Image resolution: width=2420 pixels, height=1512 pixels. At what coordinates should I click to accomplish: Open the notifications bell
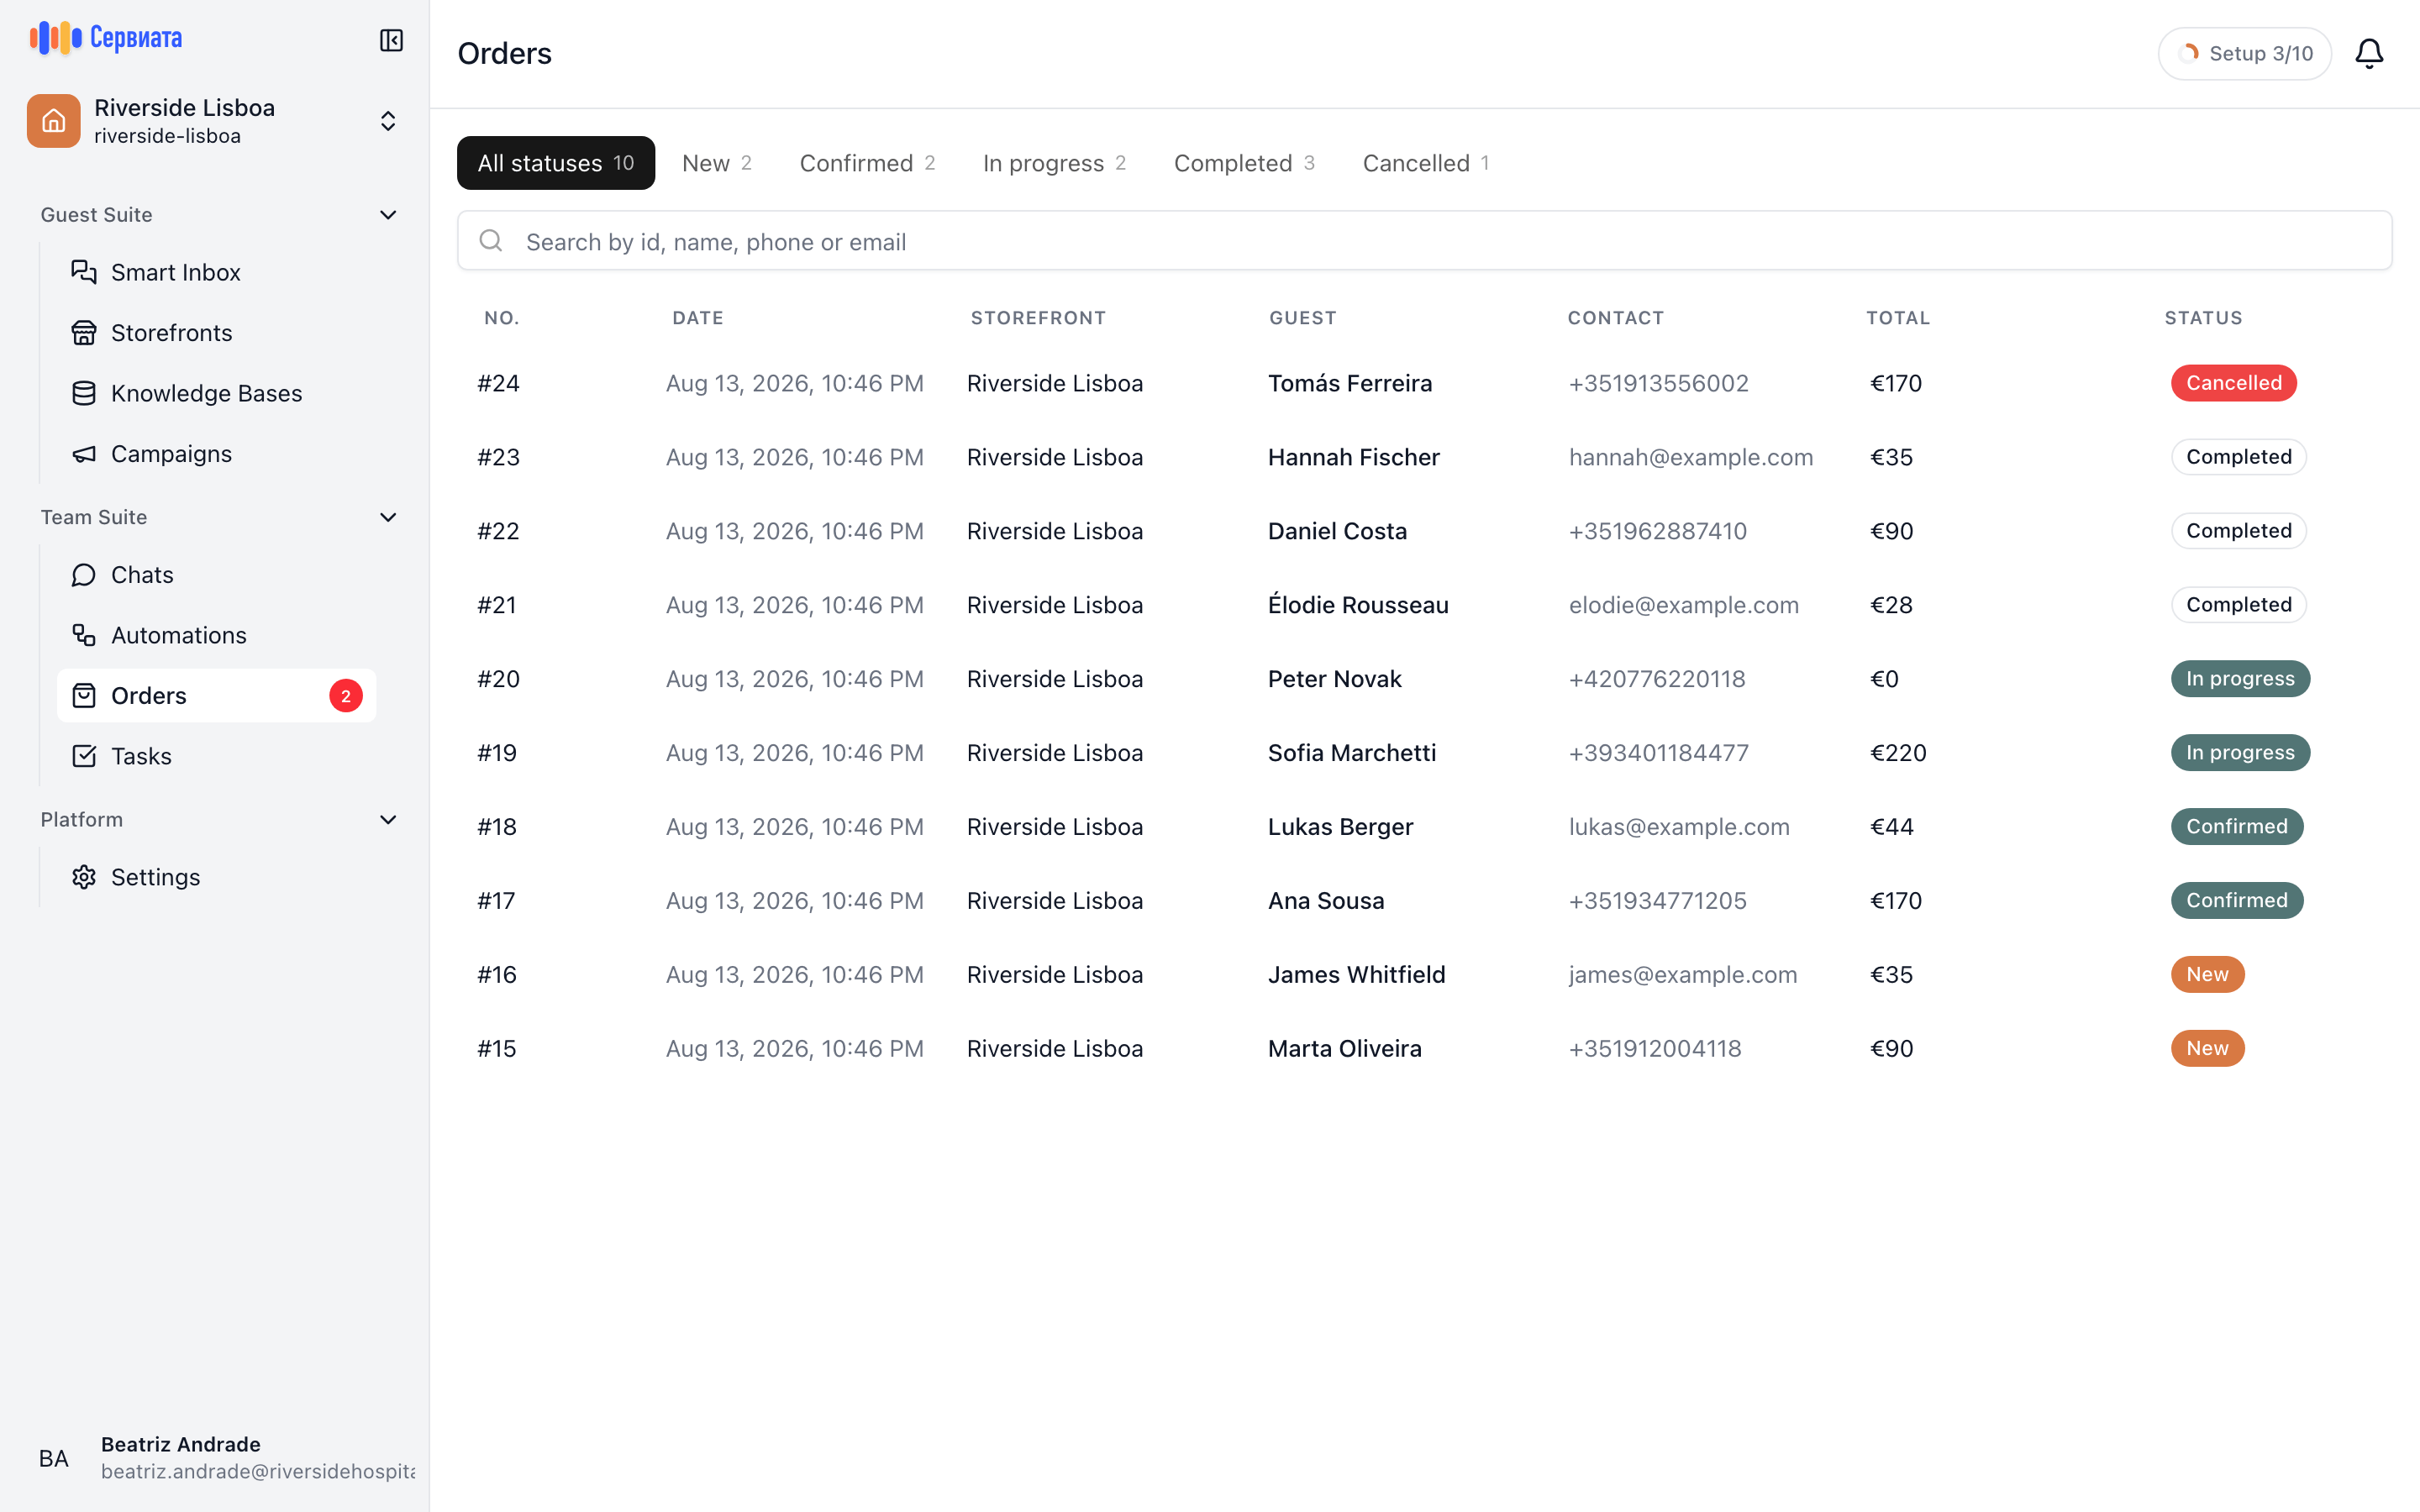(2369, 53)
